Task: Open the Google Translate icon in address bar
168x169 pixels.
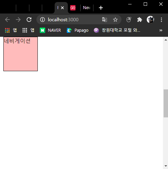Action: (x=105, y=20)
